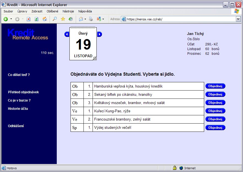243x172 pixels.
Task: Click the Print icon
Action: click(x=91, y=19)
